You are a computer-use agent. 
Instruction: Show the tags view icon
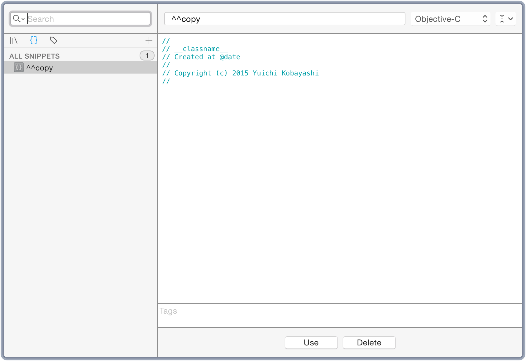(54, 40)
